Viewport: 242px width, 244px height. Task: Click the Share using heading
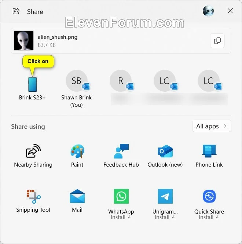click(x=28, y=127)
